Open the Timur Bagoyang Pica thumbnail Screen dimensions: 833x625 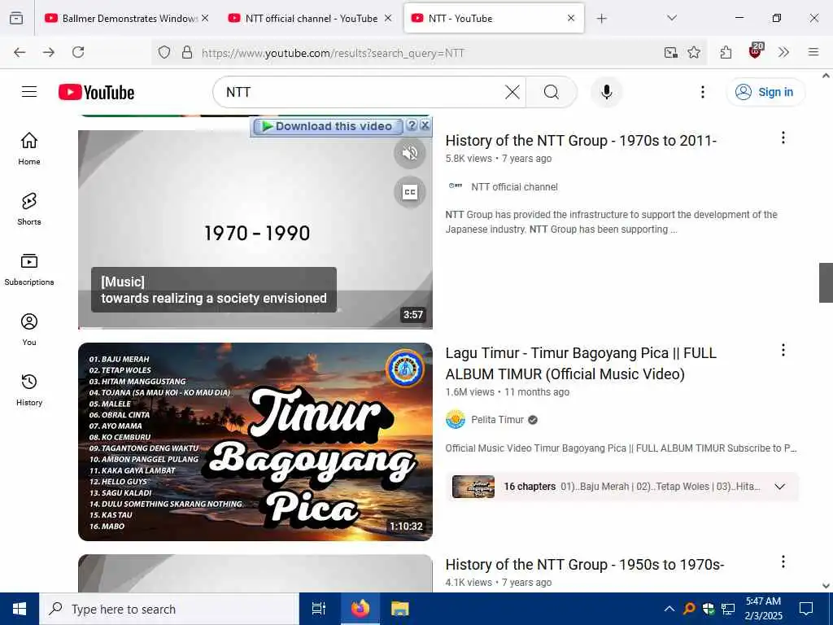(255, 442)
